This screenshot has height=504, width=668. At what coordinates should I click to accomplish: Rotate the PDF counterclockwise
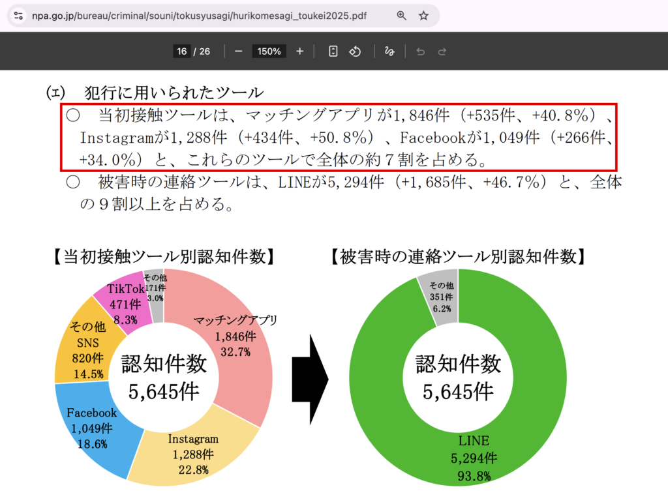point(356,52)
